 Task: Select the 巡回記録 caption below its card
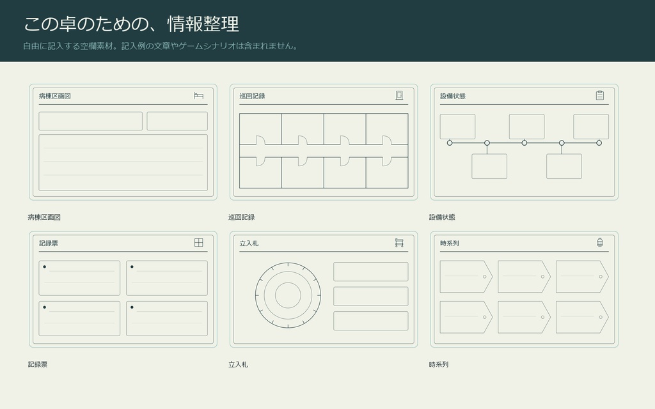coord(241,217)
